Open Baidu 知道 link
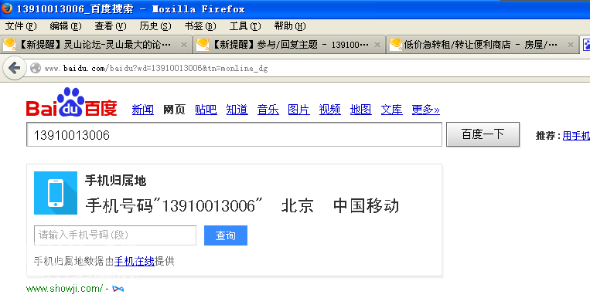Viewport: 590px width, 308px height. point(237,110)
